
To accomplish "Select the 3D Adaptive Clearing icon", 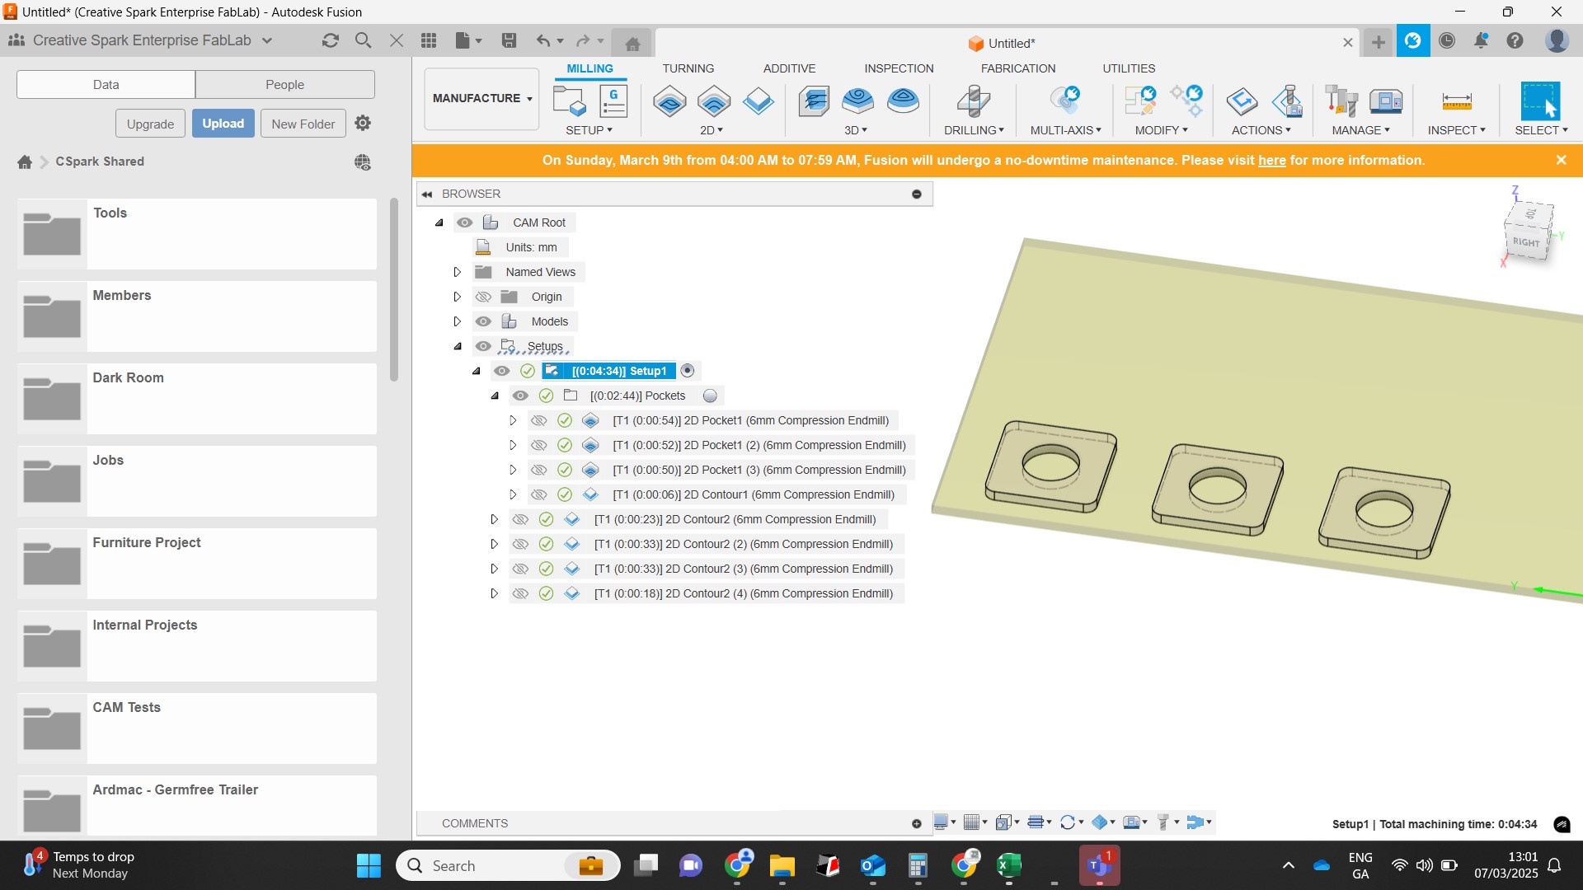I will tap(815, 101).
